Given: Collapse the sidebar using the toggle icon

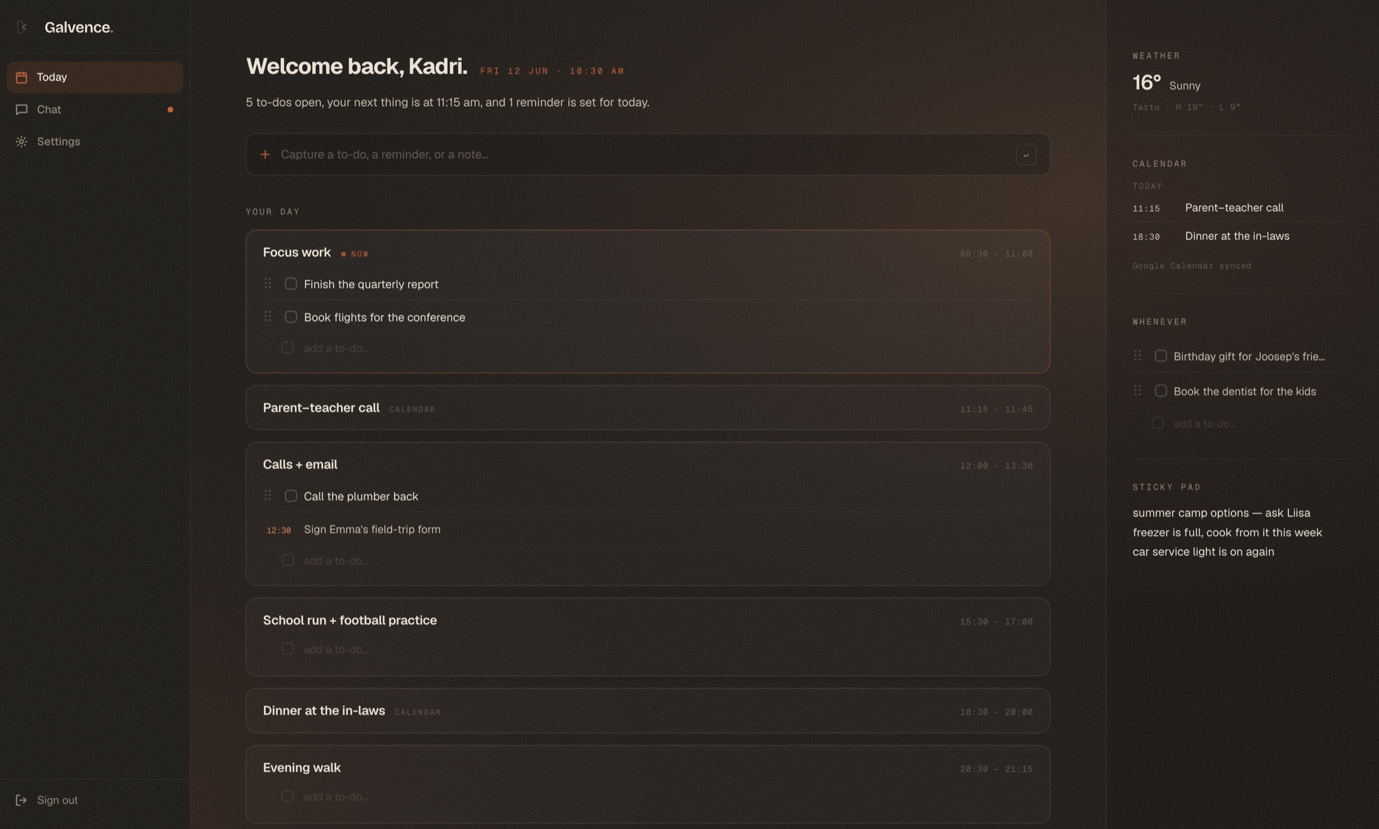Looking at the screenshot, I should (22, 27).
